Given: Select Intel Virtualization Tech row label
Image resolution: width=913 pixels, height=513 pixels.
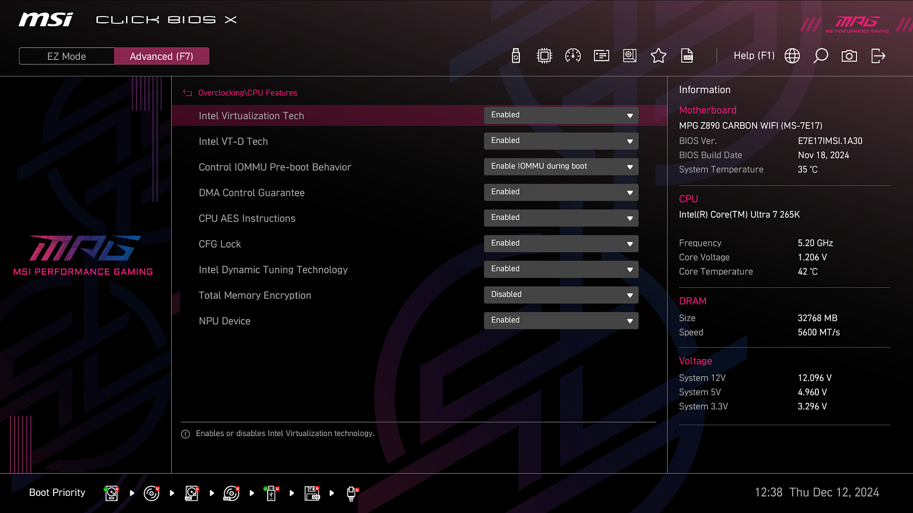Looking at the screenshot, I should [251, 116].
